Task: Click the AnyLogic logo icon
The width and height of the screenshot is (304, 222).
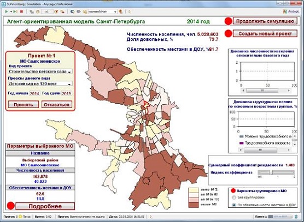Action: [x=285, y=11]
